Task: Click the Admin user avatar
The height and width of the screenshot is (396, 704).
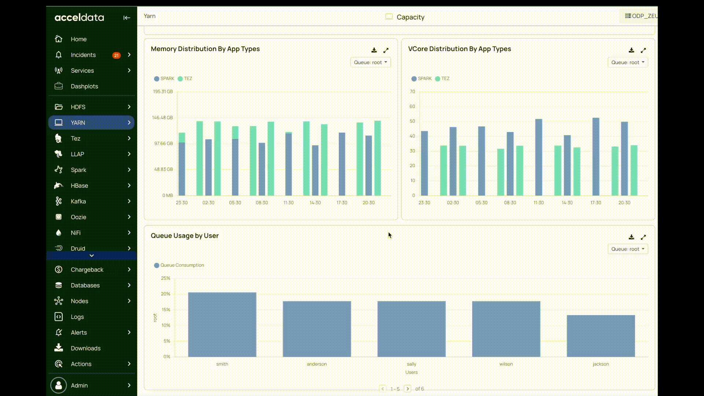Action: tap(58, 385)
